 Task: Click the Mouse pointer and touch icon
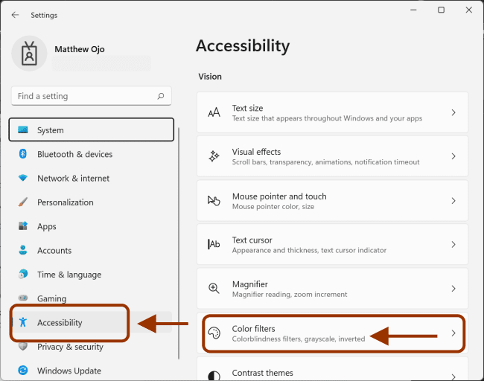[x=214, y=201]
